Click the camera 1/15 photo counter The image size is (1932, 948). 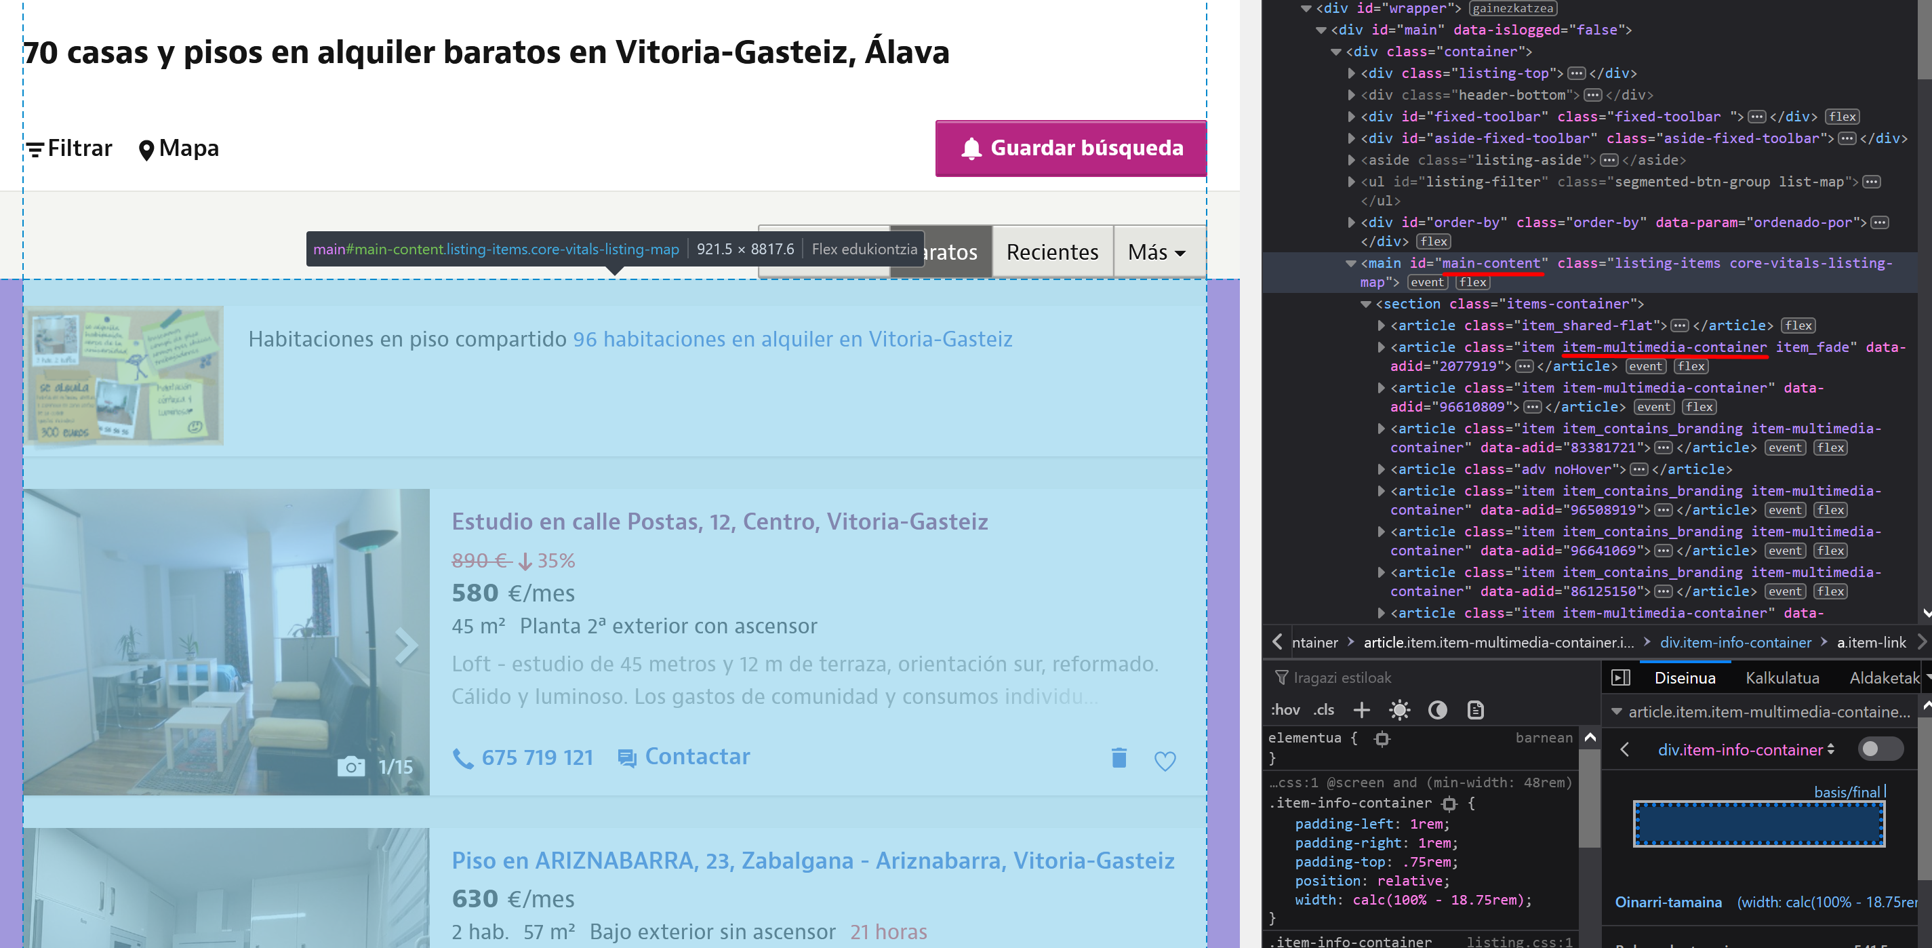[375, 766]
